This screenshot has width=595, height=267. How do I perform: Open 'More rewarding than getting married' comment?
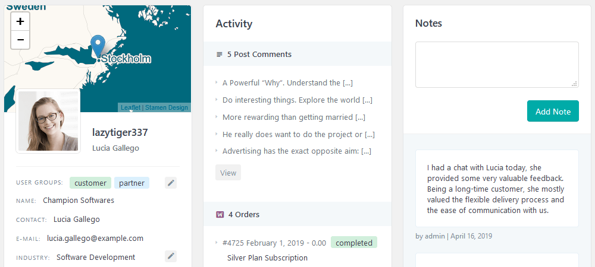pyautogui.click(x=294, y=117)
